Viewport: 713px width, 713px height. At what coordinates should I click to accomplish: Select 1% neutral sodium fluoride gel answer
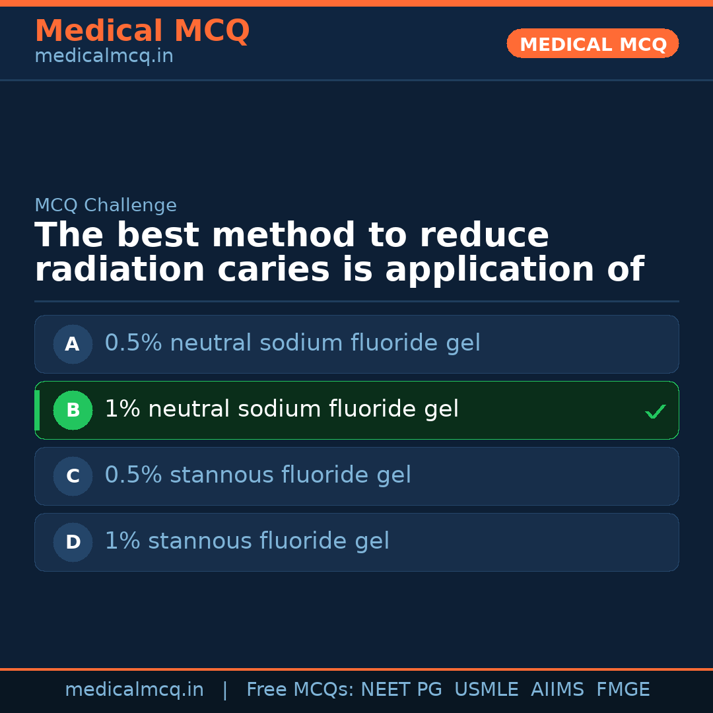282,409
